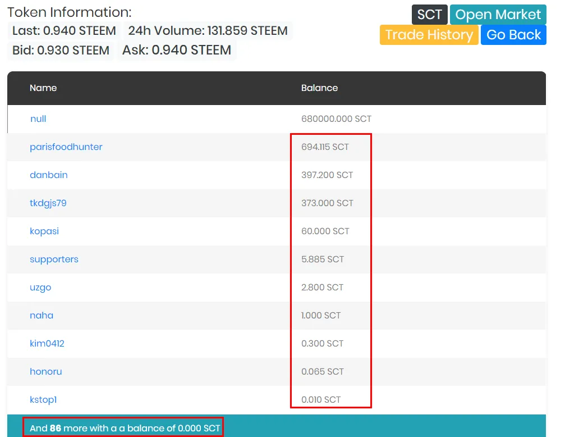The height and width of the screenshot is (437, 565).
Task: Click the Token Information heading
Action: click(x=70, y=12)
